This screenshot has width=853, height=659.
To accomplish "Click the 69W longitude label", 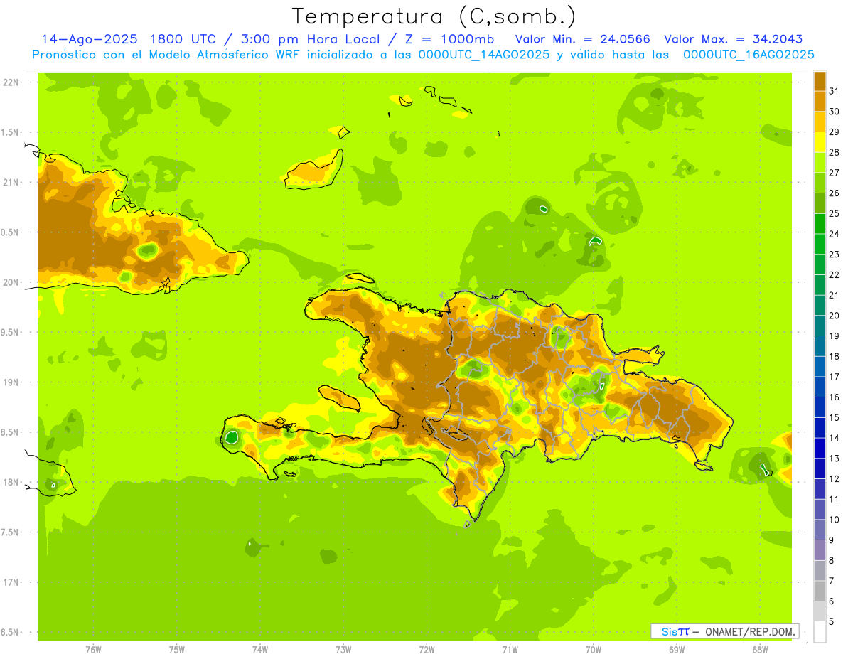I will [x=677, y=650].
